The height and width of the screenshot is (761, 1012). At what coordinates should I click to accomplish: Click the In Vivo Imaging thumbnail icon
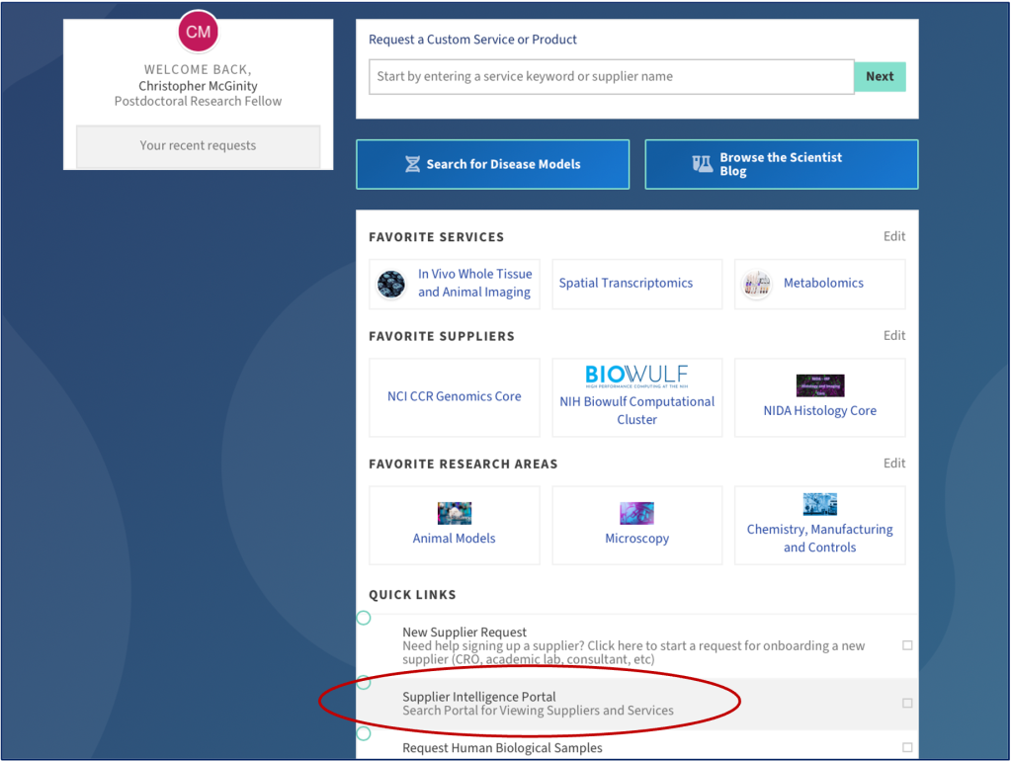[x=391, y=284]
